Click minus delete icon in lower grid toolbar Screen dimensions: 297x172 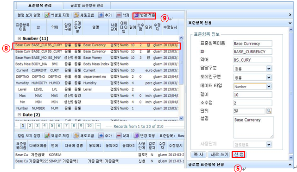click(x=119, y=136)
